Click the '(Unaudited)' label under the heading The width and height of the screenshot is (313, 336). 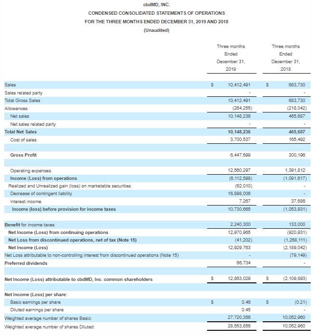click(x=156, y=31)
